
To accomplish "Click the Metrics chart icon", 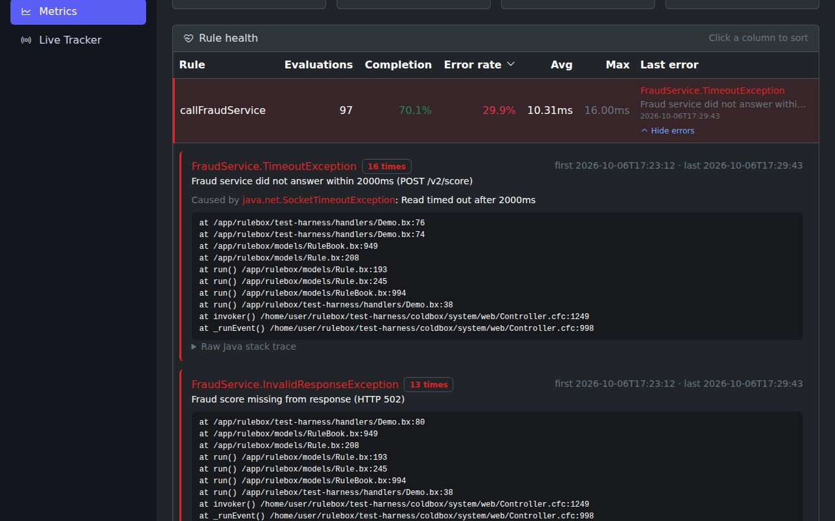I will tap(26, 11).
